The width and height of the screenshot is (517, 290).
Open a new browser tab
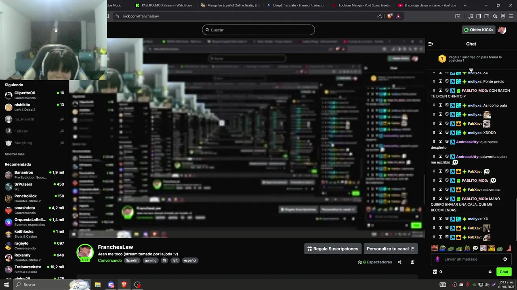pyautogui.click(x=465, y=5)
